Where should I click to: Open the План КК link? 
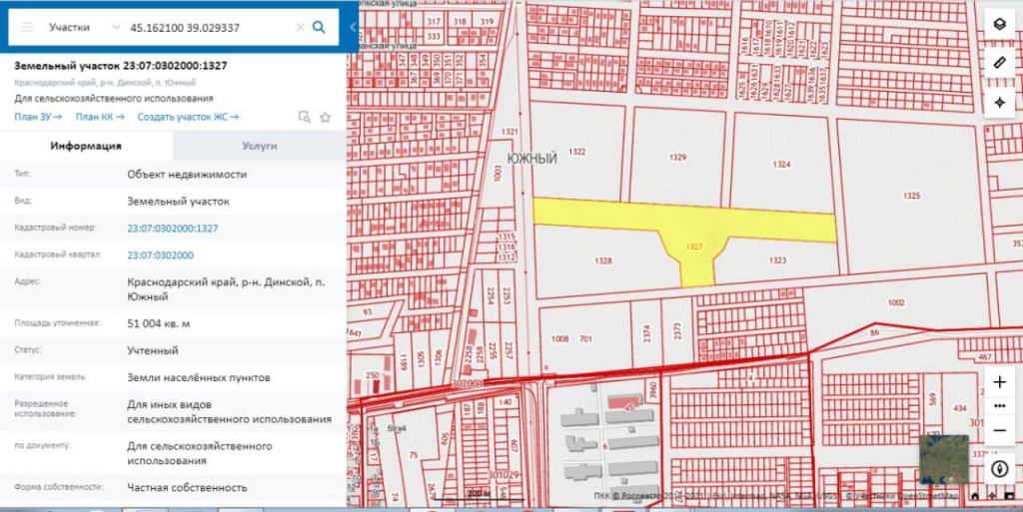[99, 117]
